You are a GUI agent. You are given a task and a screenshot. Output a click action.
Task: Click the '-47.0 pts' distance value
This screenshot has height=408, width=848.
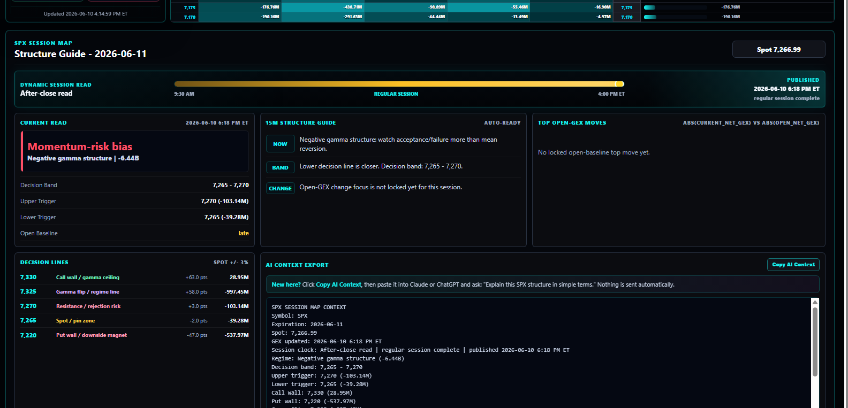point(197,335)
